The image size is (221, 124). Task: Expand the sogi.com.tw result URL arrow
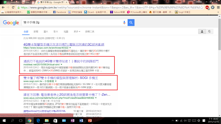point(56,81)
